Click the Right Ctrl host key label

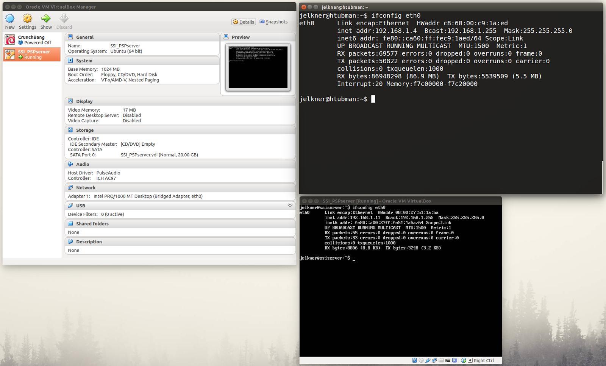pos(484,361)
